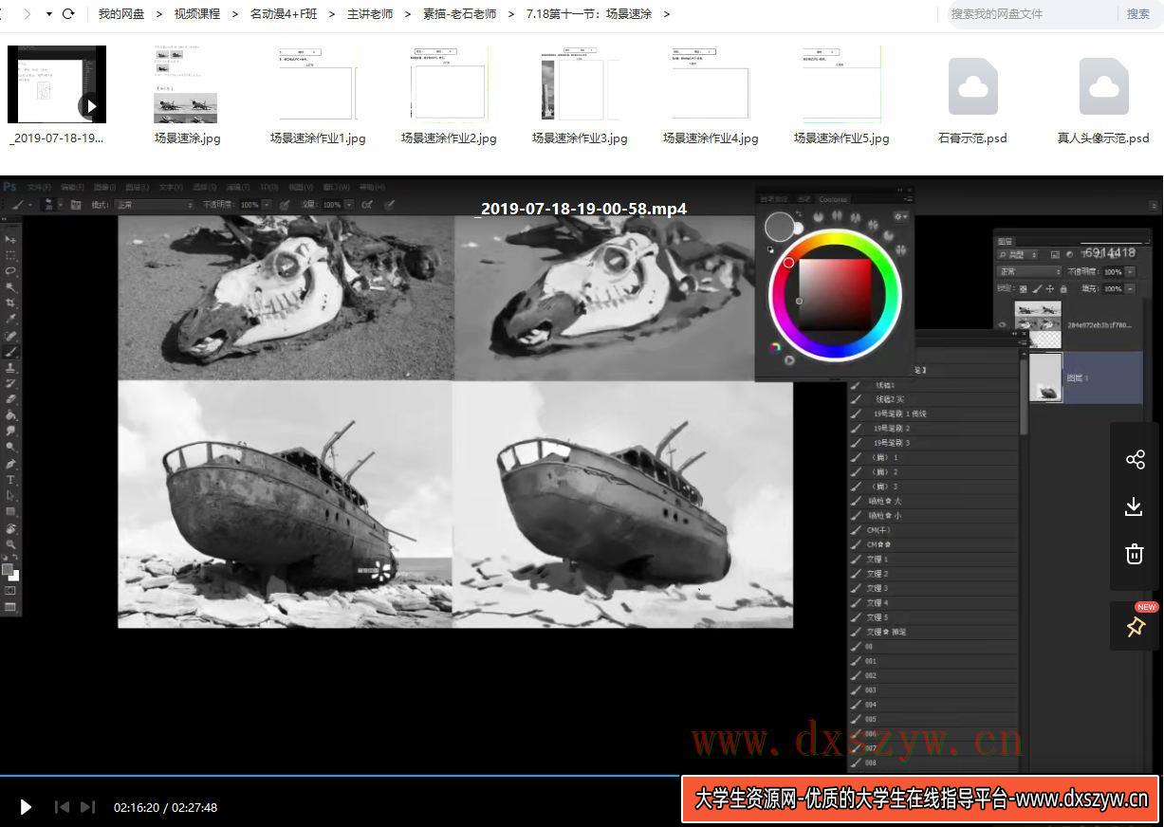Toggle lock position in the Layers panel

pos(1050,288)
